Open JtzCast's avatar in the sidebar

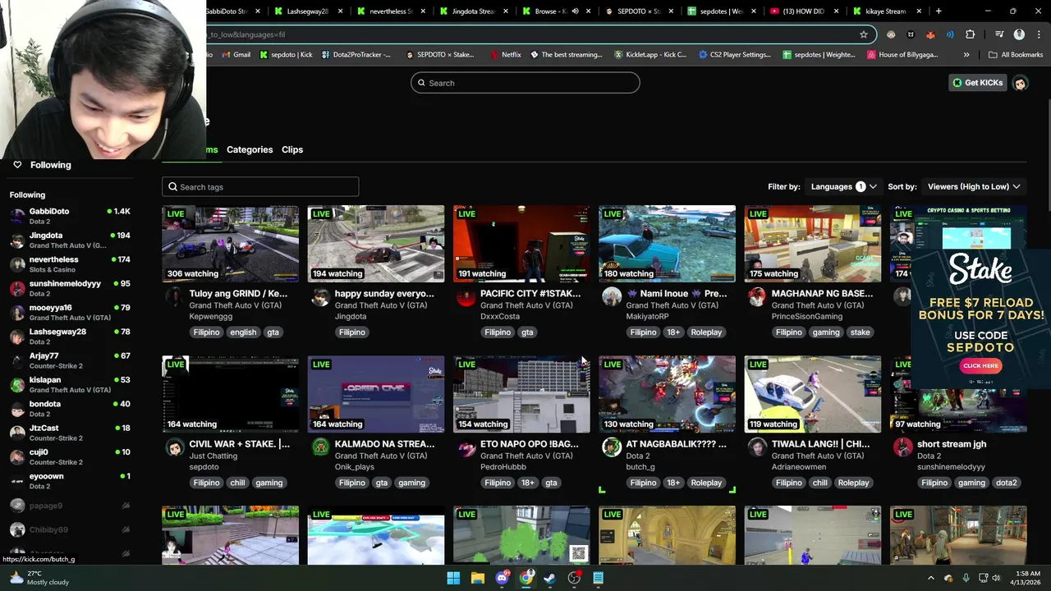pos(17,433)
